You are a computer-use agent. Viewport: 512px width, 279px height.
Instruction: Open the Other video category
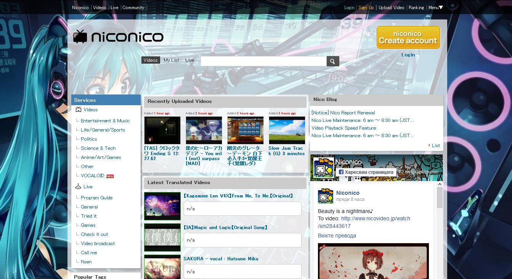[87, 167]
